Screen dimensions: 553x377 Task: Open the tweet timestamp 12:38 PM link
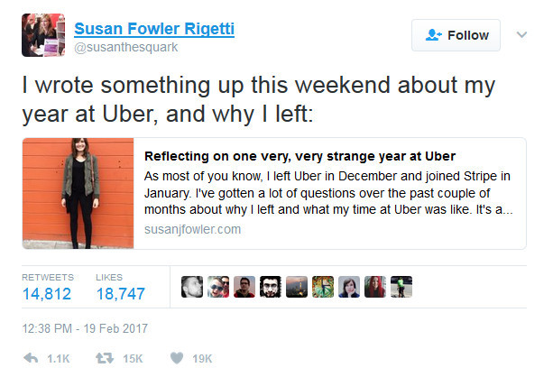coord(84,327)
